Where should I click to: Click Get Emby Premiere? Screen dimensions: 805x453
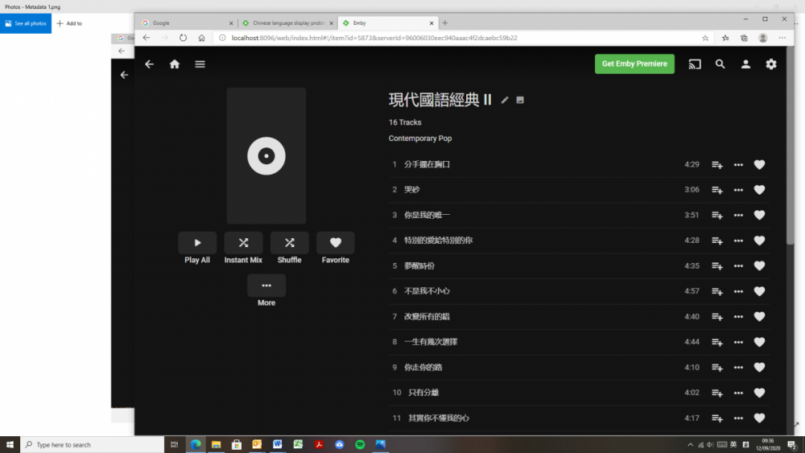pos(634,64)
